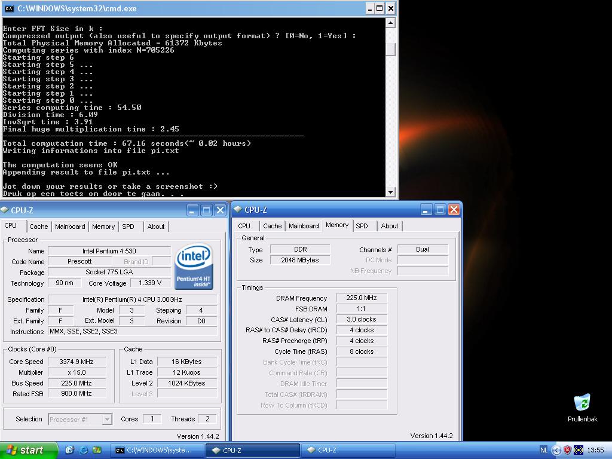Image resolution: width=612 pixels, height=459 pixels.
Task: Click the Instructions field MMX, SSE, SSE2, SSE3
Action: click(133, 331)
